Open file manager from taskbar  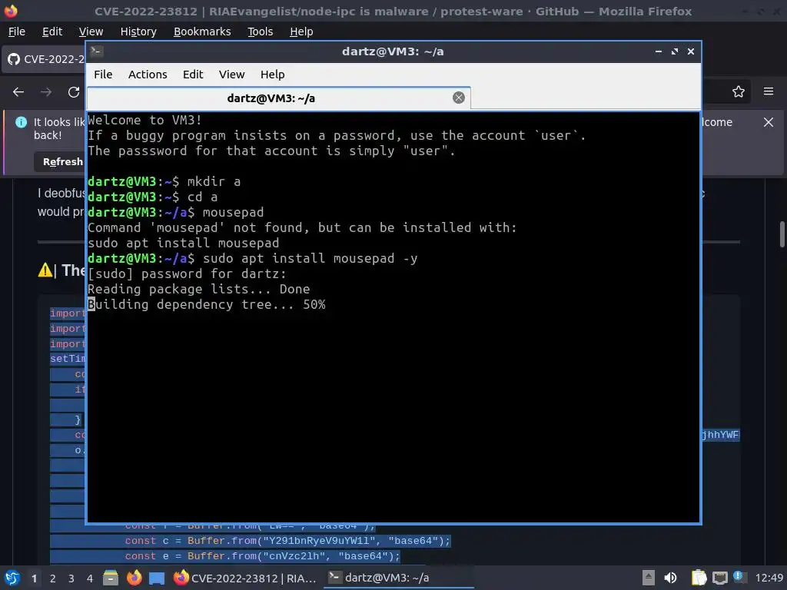(x=111, y=578)
